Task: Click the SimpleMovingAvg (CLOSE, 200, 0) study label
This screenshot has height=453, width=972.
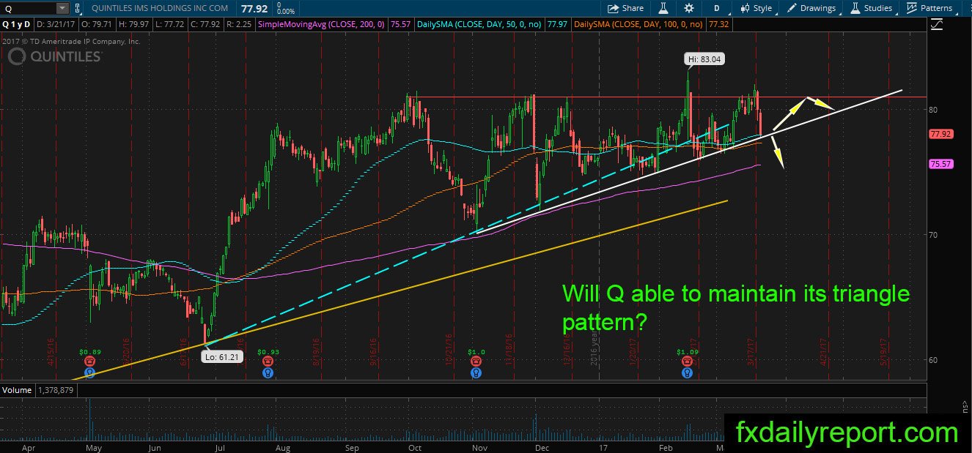Action: (321, 24)
